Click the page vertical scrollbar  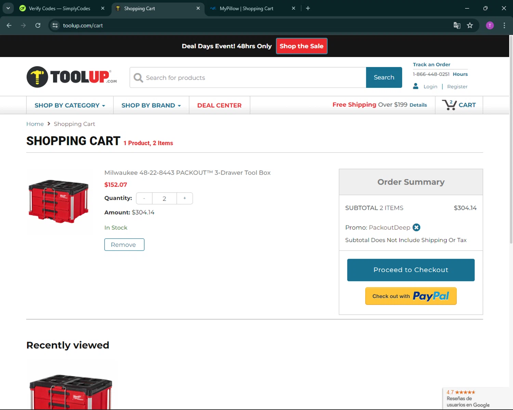point(511,139)
